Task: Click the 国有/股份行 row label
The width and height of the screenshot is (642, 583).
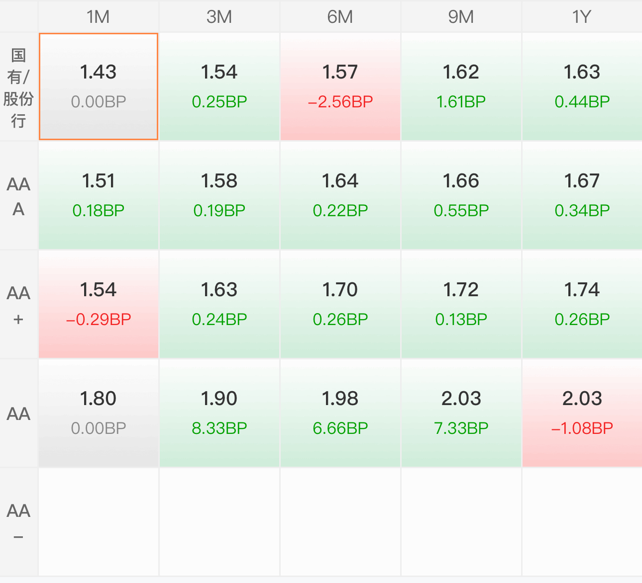Action: coord(18,87)
